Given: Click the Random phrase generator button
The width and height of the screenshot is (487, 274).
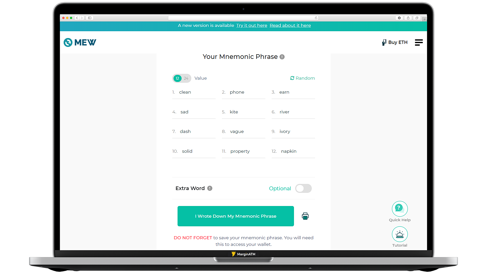Looking at the screenshot, I should (x=302, y=78).
